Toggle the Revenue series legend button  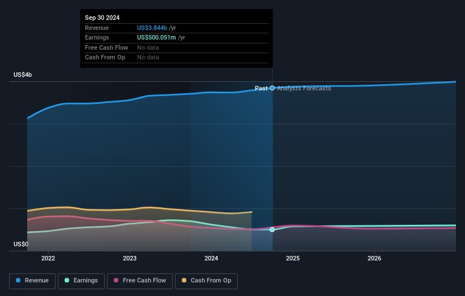click(32, 281)
